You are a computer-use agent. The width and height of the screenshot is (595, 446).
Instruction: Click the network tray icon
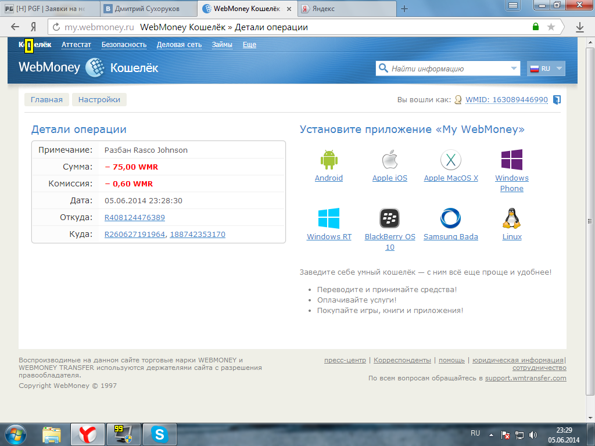(519, 435)
